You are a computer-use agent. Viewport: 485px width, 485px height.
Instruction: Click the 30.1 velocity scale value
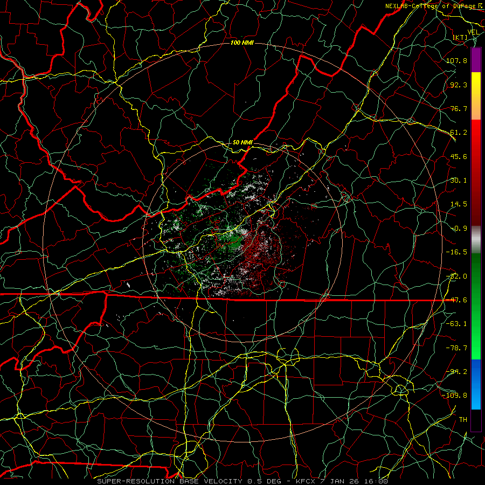pos(459,181)
